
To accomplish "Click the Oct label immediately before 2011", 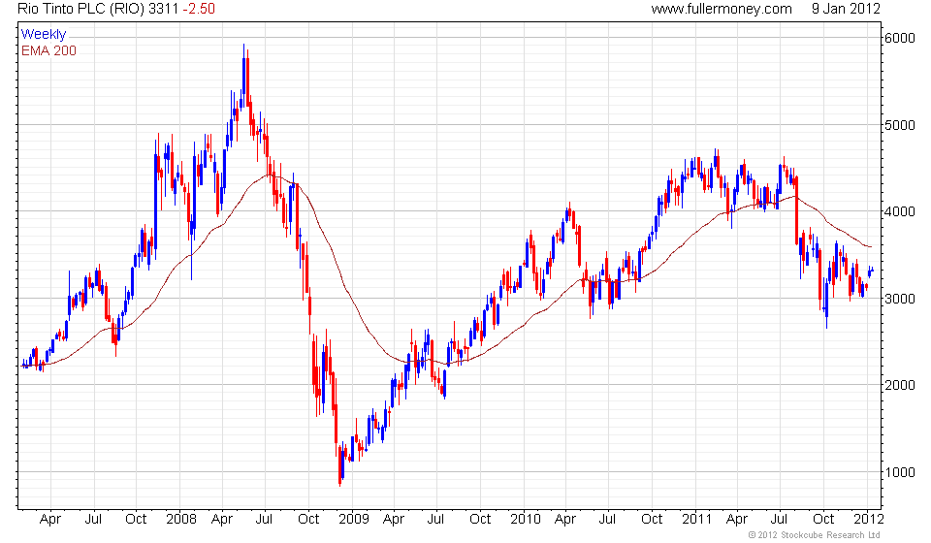I will pos(652,520).
